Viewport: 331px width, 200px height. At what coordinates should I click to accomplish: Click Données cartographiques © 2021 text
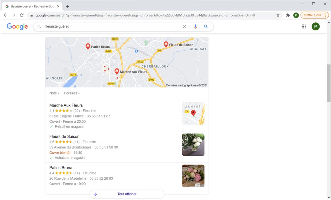click(187, 85)
